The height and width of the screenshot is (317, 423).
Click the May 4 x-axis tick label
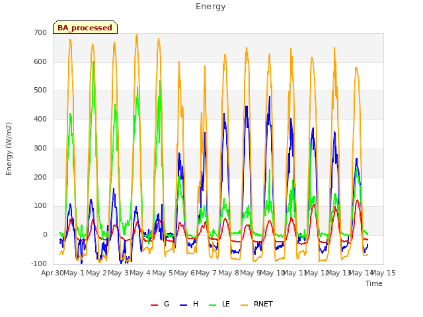click(x=140, y=273)
